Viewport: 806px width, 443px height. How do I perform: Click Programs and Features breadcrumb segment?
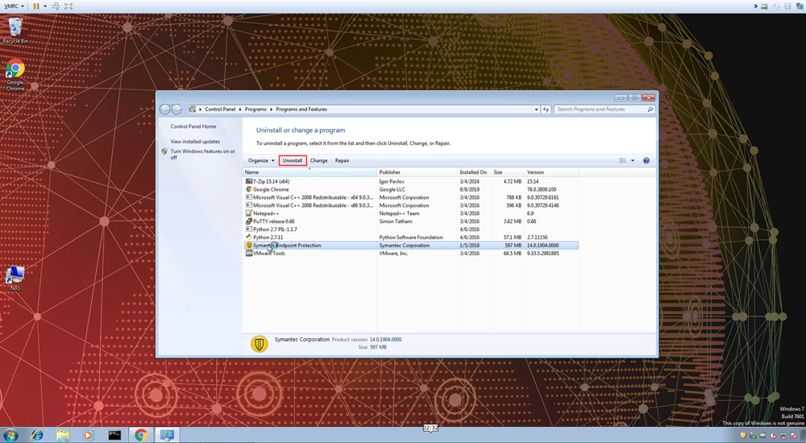pyautogui.click(x=301, y=109)
